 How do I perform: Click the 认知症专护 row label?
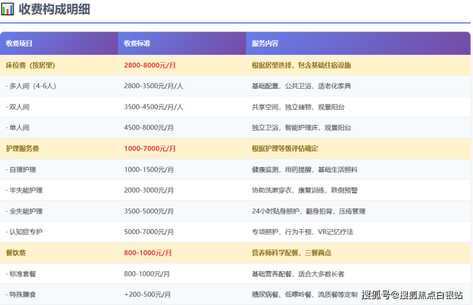tap(24, 232)
